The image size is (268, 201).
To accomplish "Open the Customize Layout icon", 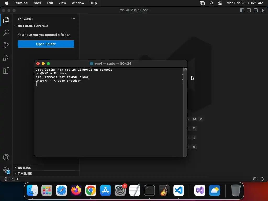I will [x=263, y=10].
